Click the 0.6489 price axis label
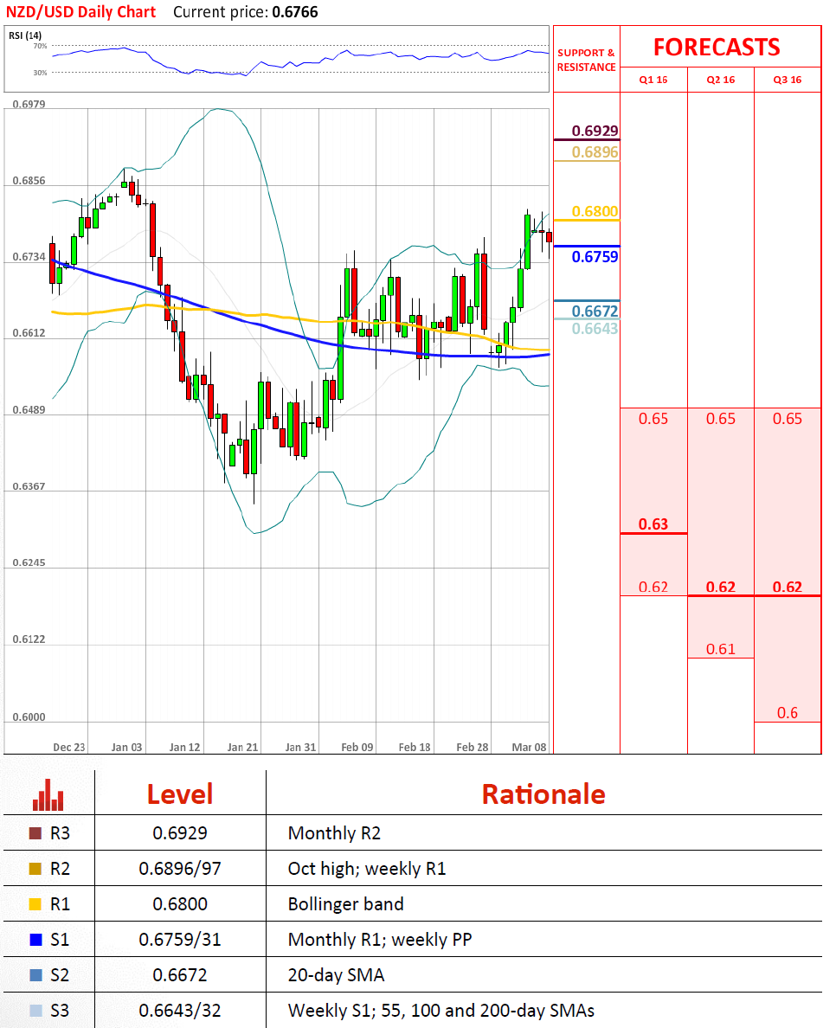 tap(29, 410)
